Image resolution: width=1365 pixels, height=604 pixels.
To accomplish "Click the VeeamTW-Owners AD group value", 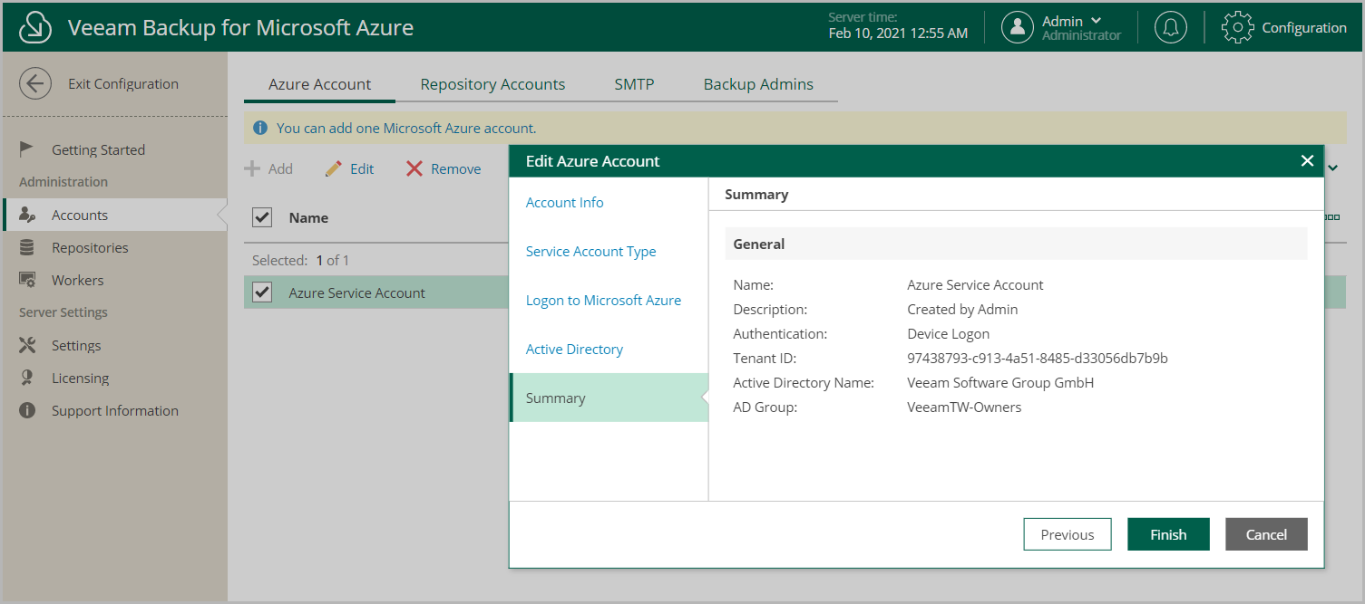I will tap(964, 407).
